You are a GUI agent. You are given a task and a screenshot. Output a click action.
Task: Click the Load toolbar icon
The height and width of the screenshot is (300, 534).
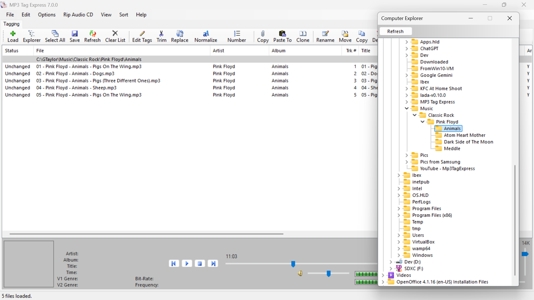point(13,36)
